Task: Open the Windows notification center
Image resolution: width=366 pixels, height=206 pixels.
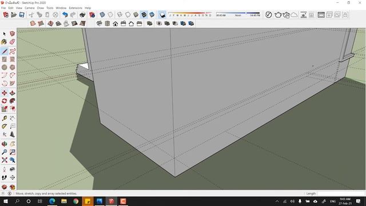Action: coord(359,201)
